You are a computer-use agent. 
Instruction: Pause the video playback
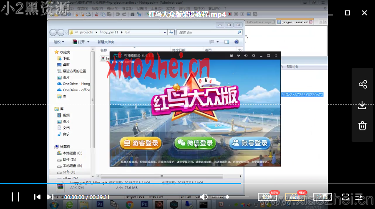[x=15, y=197]
